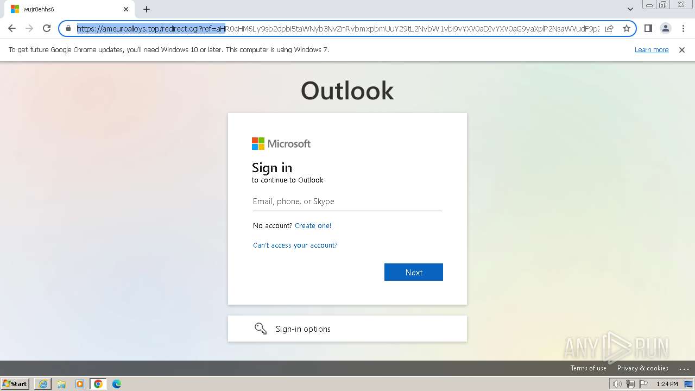Click the Microsoft logo
This screenshot has width=695, height=391.
281,143
